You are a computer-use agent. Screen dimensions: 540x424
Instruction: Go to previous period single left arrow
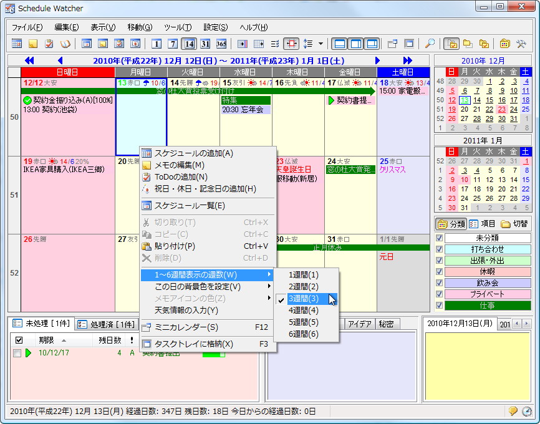pos(60,60)
